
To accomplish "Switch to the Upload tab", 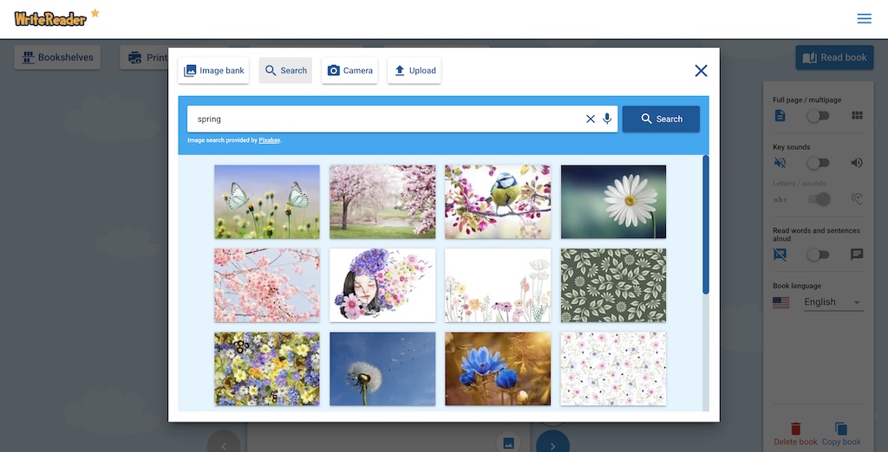I will tap(414, 71).
